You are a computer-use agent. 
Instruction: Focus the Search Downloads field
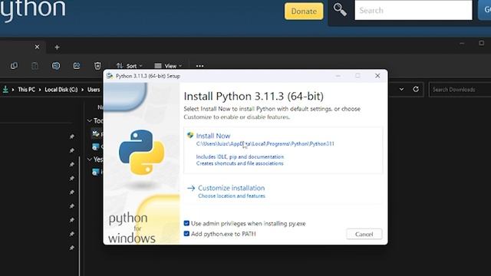coord(460,90)
